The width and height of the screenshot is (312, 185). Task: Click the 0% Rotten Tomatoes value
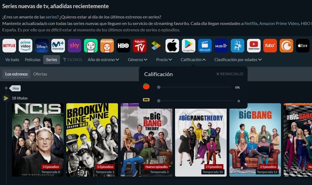pos(237,88)
